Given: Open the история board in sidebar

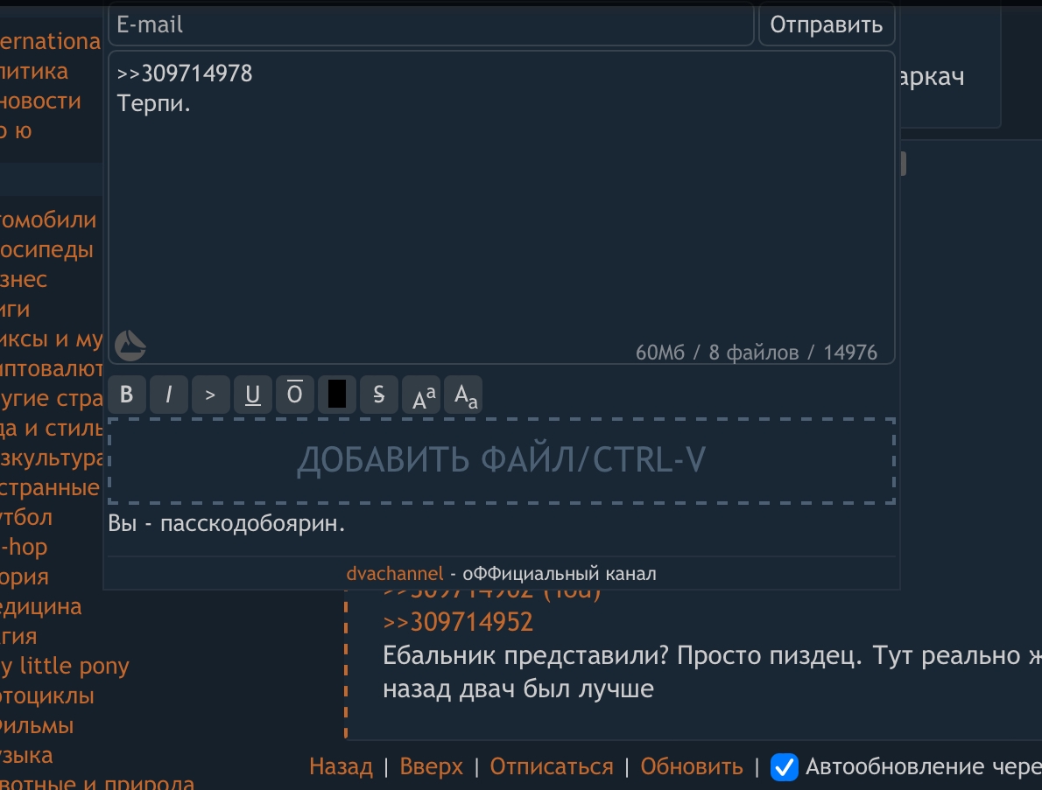Looking at the screenshot, I should (x=24, y=577).
